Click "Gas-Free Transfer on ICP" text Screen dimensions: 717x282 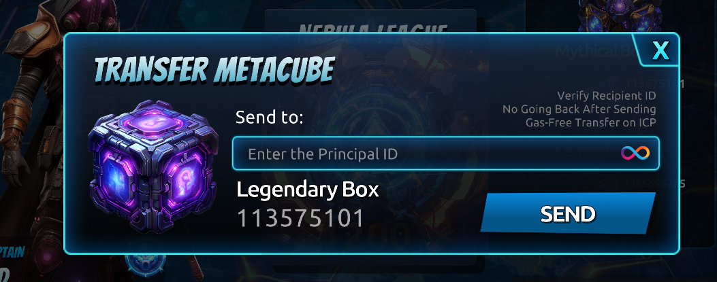point(590,122)
